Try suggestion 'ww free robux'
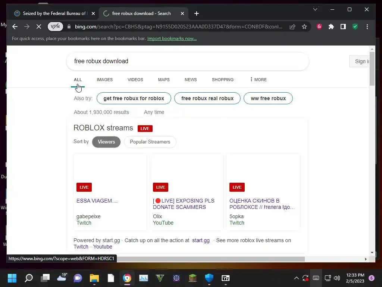This screenshot has height=287, width=382. pyautogui.click(x=268, y=98)
